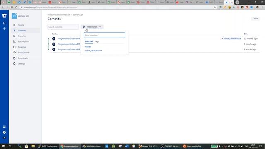The width and height of the screenshot is (265, 149).
Task: Open the help question mark icon
Action: coord(5,132)
